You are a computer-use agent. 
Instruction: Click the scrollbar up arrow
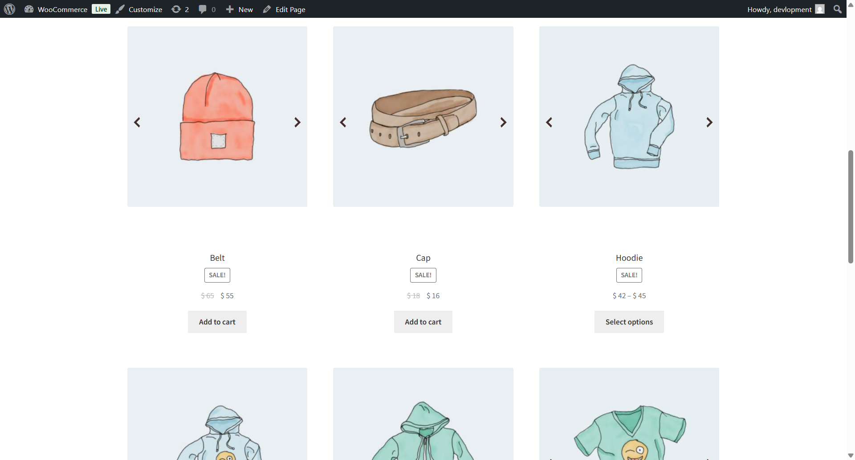tap(851, 4)
